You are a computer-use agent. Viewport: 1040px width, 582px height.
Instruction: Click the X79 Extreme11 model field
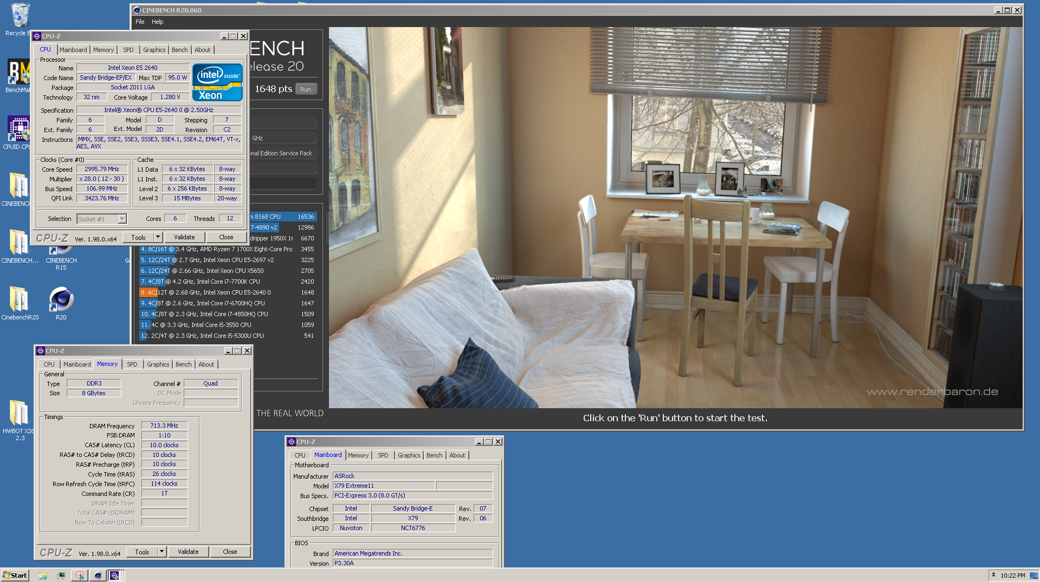[384, 486]
